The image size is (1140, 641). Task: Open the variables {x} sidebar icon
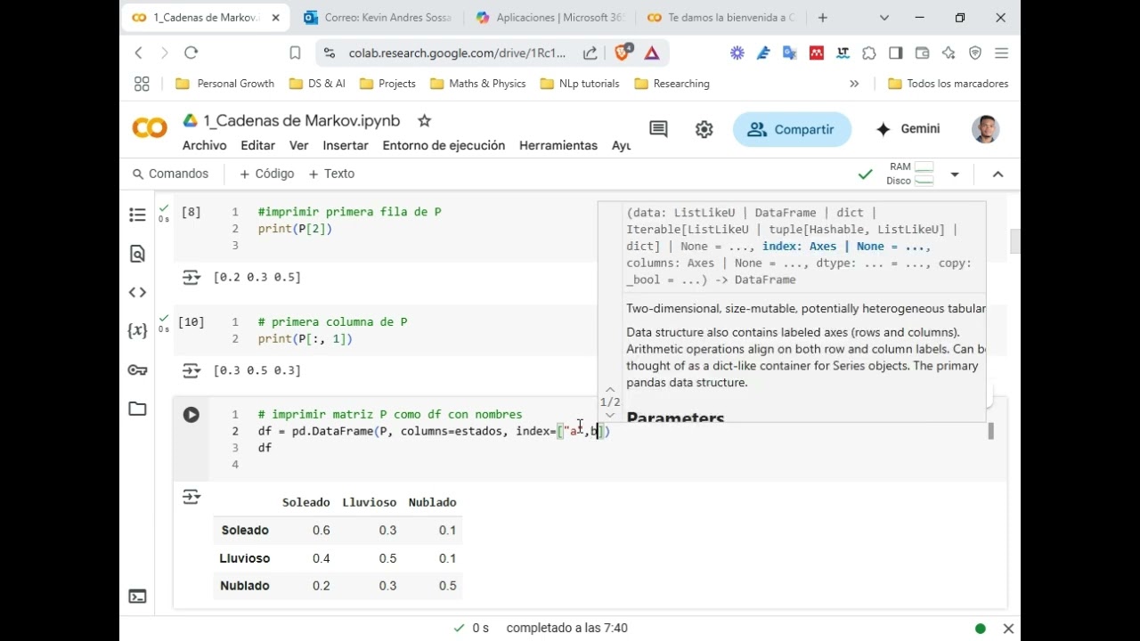(x=137, y=331)
